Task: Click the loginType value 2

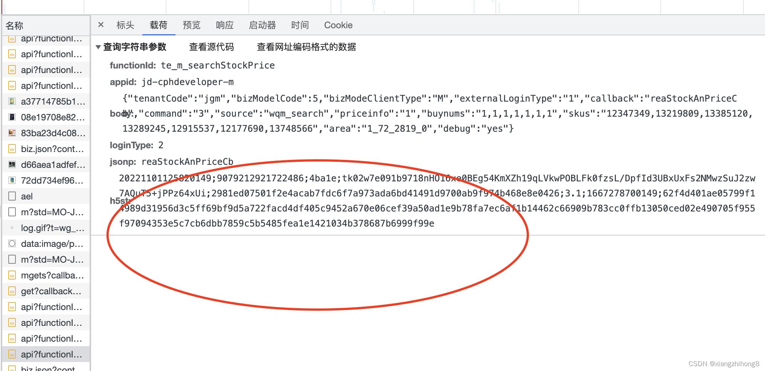Action: point(161,145)
